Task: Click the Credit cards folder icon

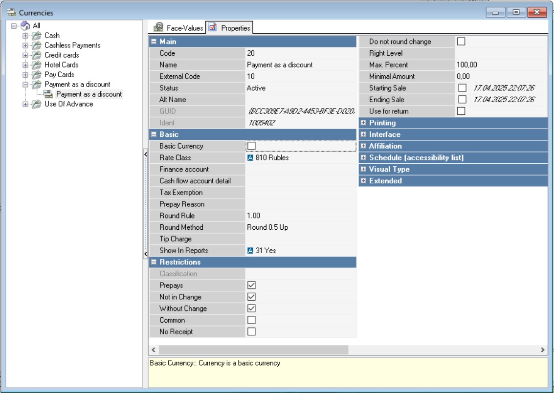Action: click(37, 55)
